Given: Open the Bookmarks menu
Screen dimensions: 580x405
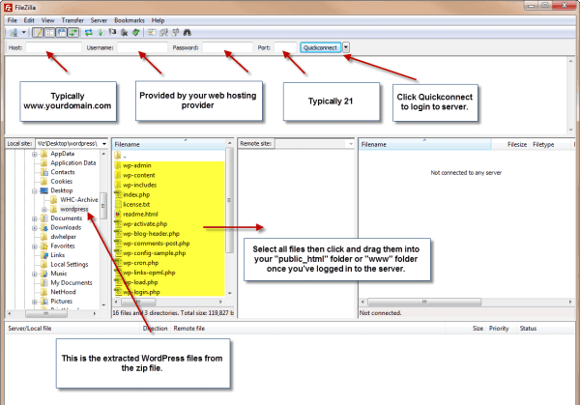Looking at the screenshot, I should 130,20.
